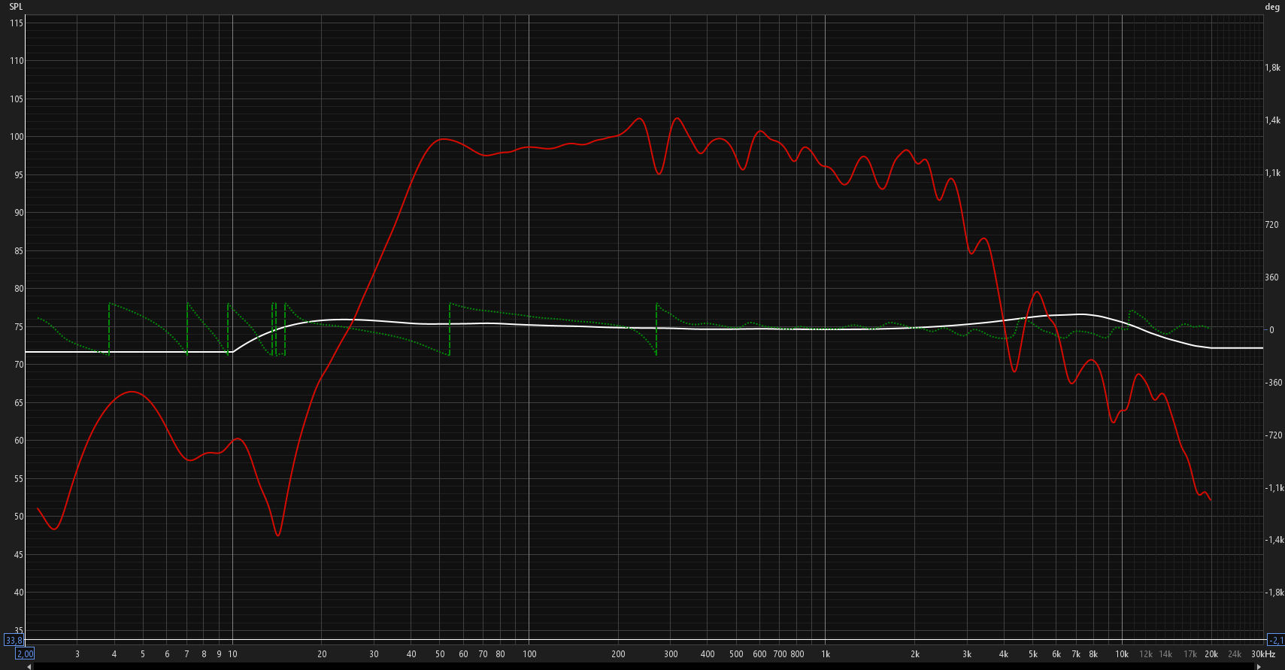
Task: Click the 0 label on degrees axis
Action: [1271, 330]
